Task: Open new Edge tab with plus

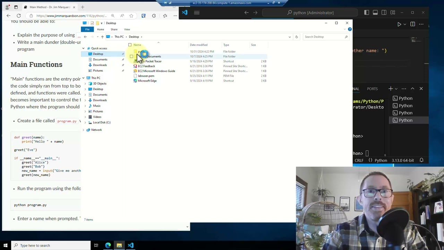Action: tap(83, 7)
